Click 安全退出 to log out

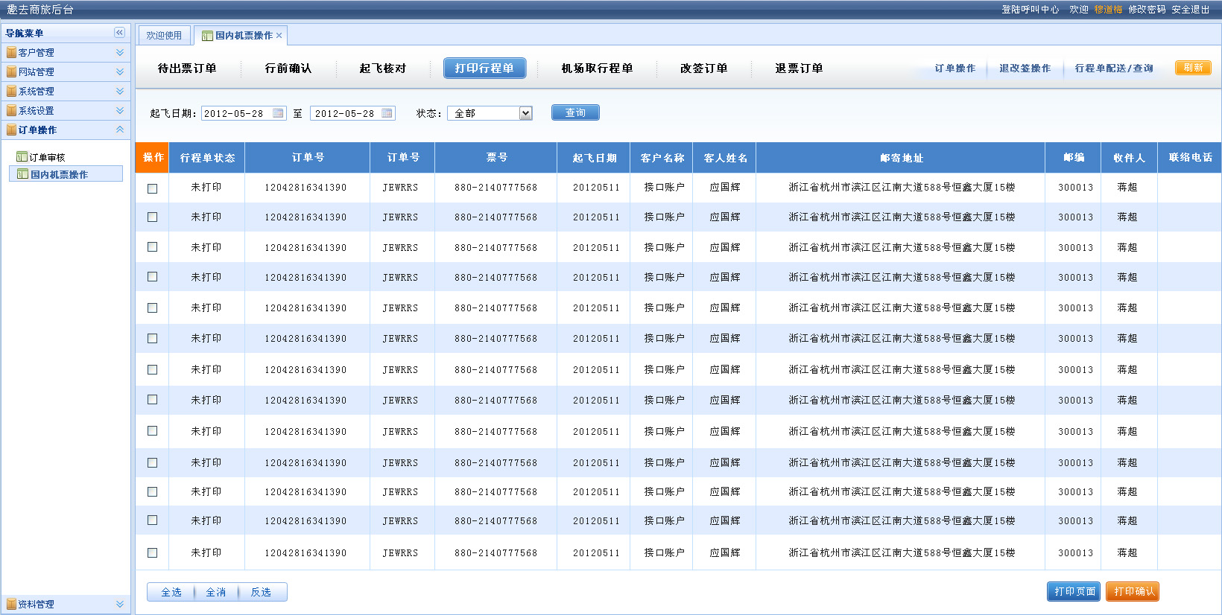coord(1191,10)
